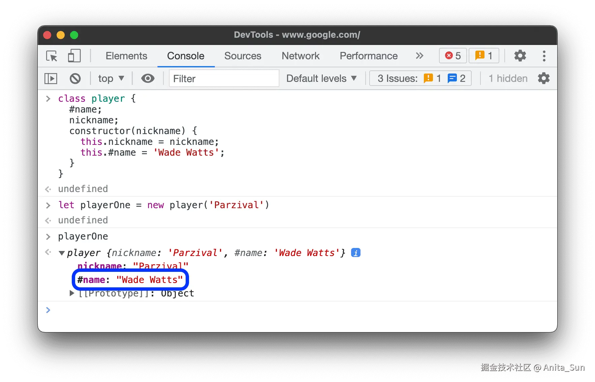The height and width of the screenshot is (382, 595).
Task: Create a live expression with eye icon
Action: click(148, 78)
